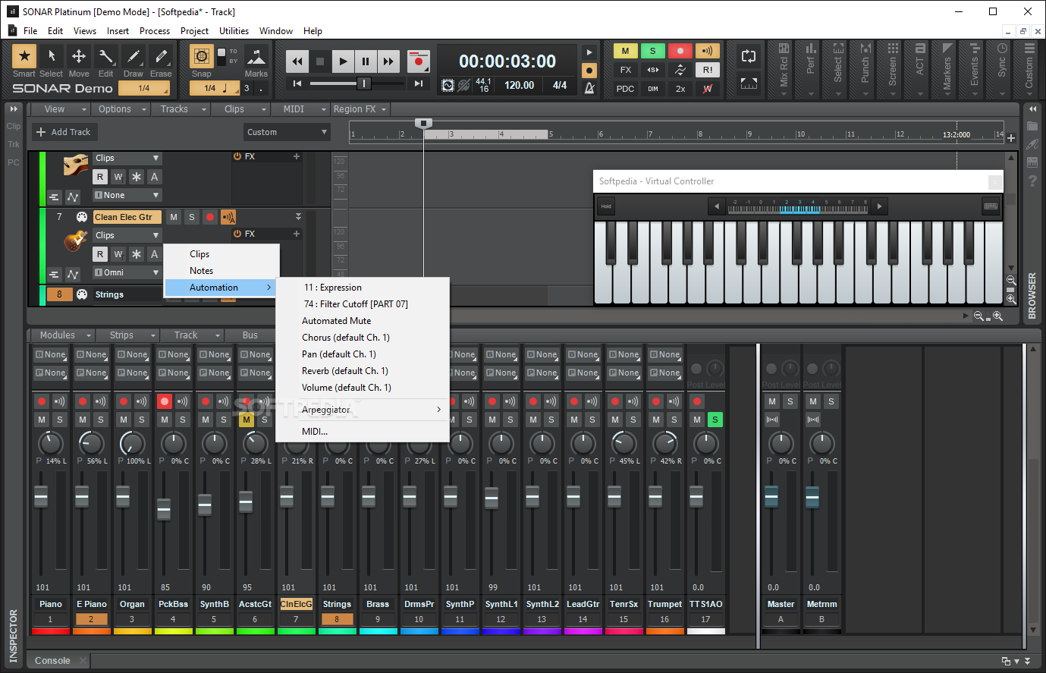Viewport: 1046px width, 673px height.
Task: Select the Smart tool star icon
Action: pyautogui.click(x=24, y=56)
